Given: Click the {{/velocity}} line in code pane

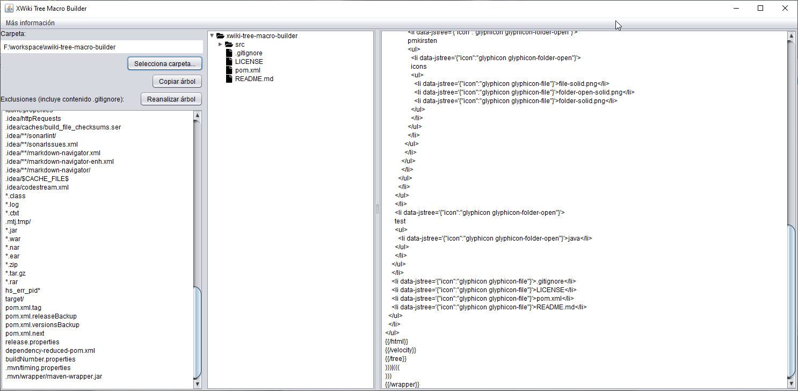Looking at the screenshot, I should coord(401,350).
